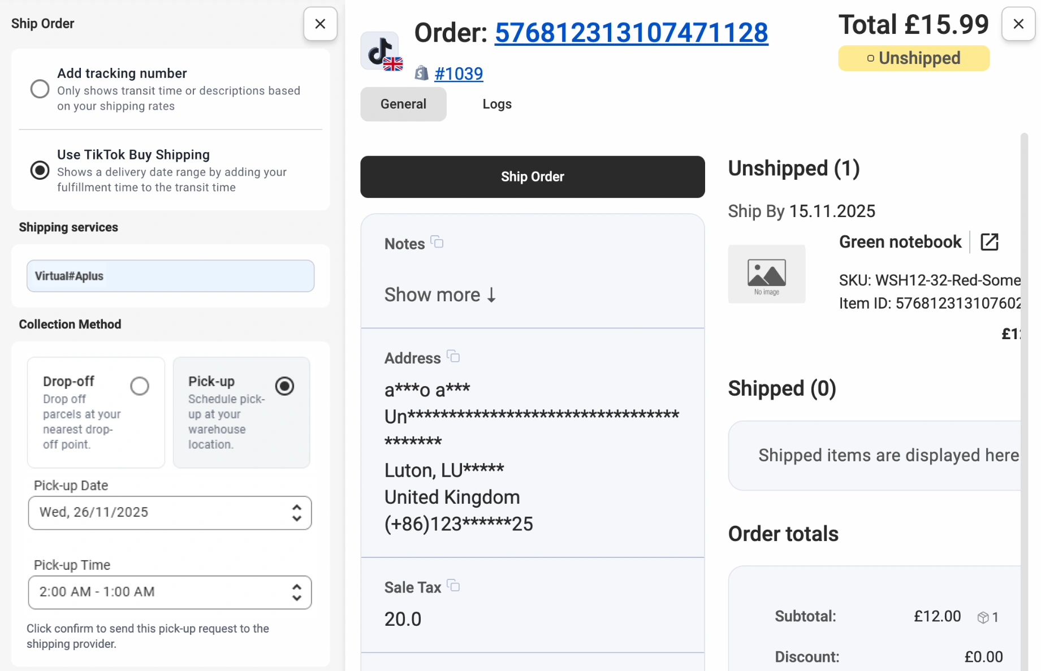Open the Pick-up Time dropdown

[x=170, y=592]
